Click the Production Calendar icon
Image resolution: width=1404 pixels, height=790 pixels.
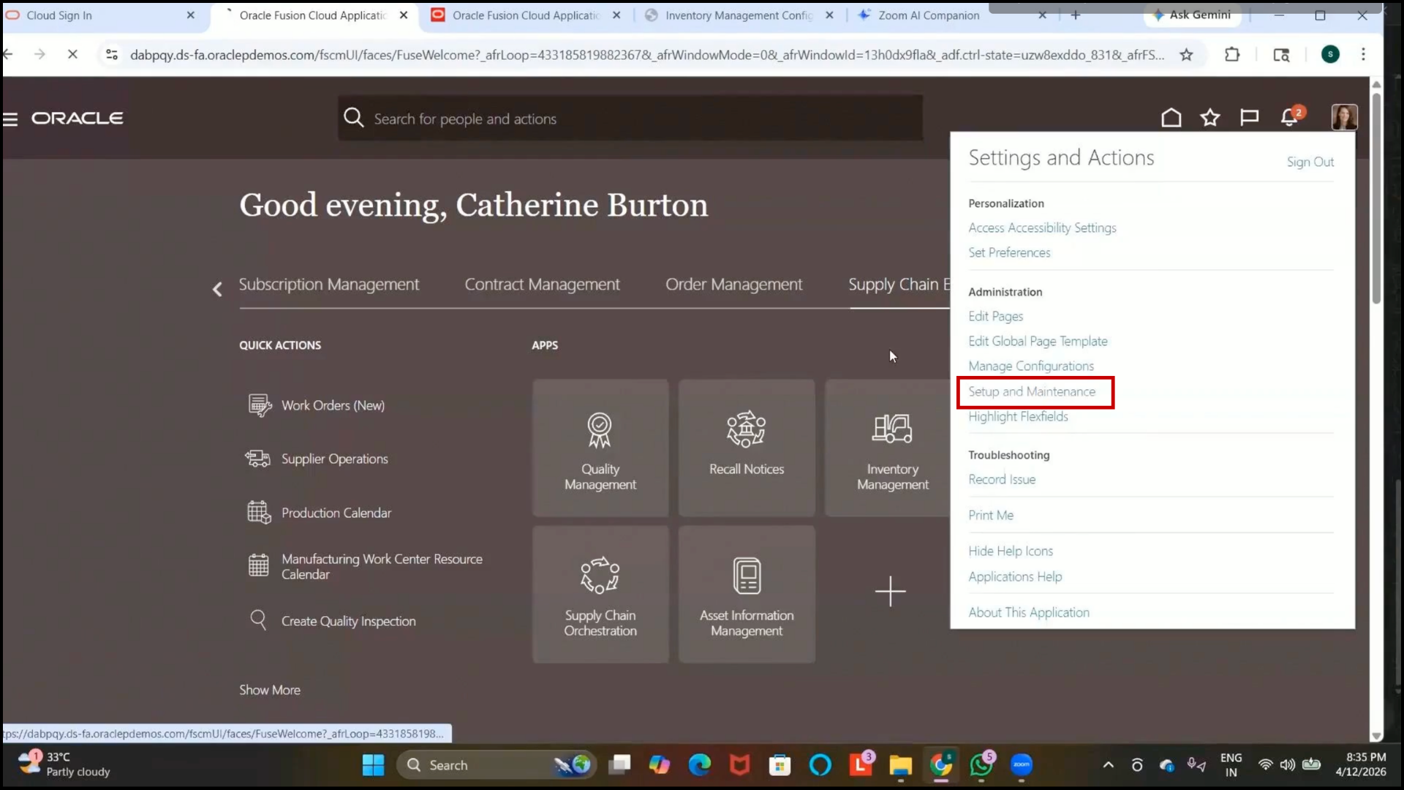click(259, 513)
